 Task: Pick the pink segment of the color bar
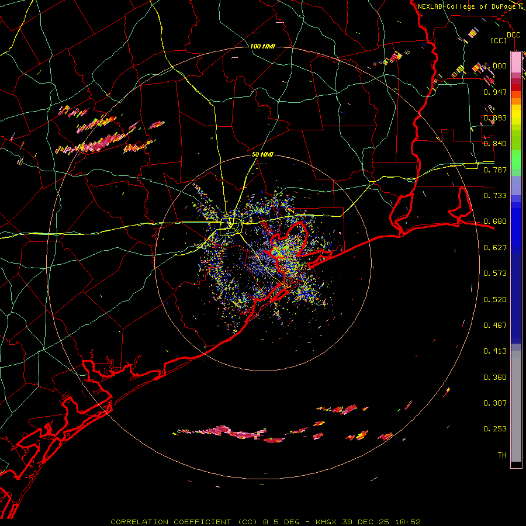[x=516, y=62]
